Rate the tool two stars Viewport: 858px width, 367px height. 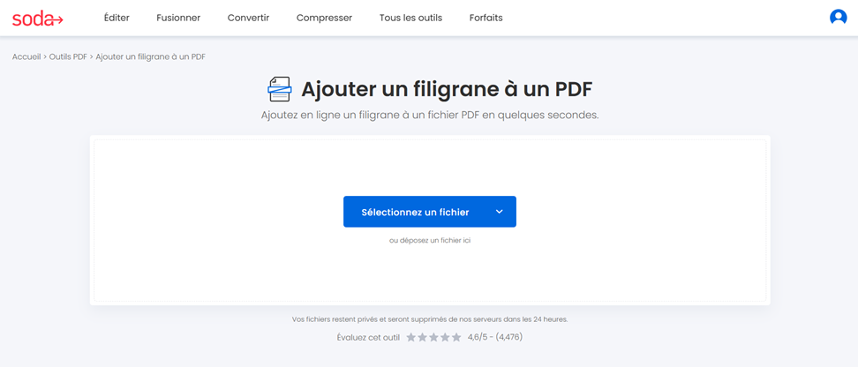(423, 338)
